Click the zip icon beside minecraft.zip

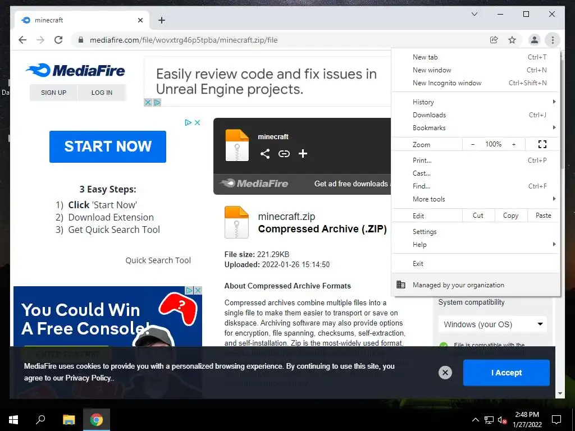[x=236, y=222]
